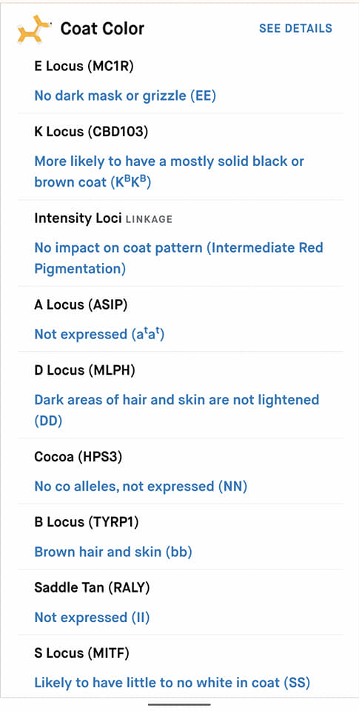Tap the LINKAGE tag label
This screenshot has height=711, width=359.
(149, 219)
